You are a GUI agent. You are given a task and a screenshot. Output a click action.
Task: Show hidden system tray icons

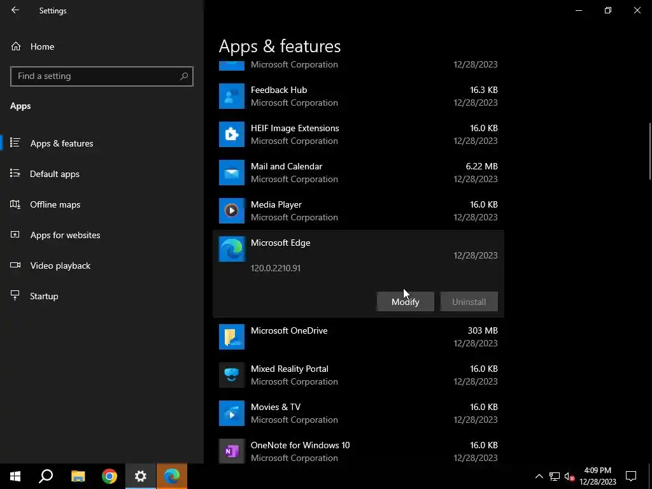[x=539, y=476]
